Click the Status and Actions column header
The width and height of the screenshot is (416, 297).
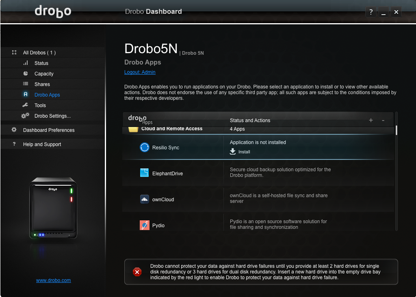tap(250, 120)
